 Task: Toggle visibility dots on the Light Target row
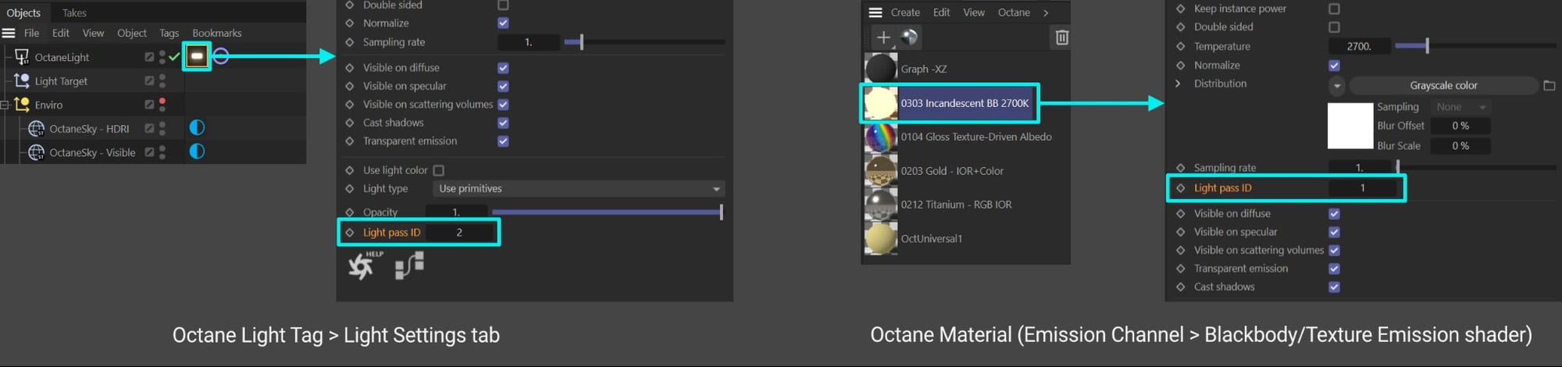pos(162,80)
